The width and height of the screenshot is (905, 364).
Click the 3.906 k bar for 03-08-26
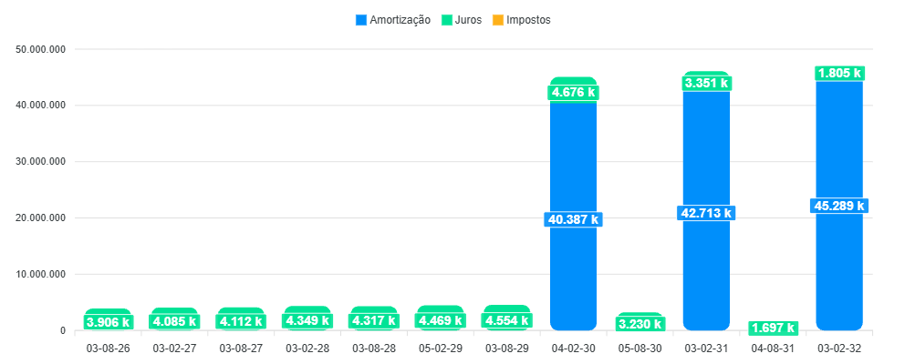click(x=108, y=321)
